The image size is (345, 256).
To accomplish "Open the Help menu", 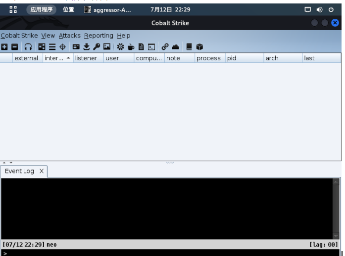I will coord(124,36).
